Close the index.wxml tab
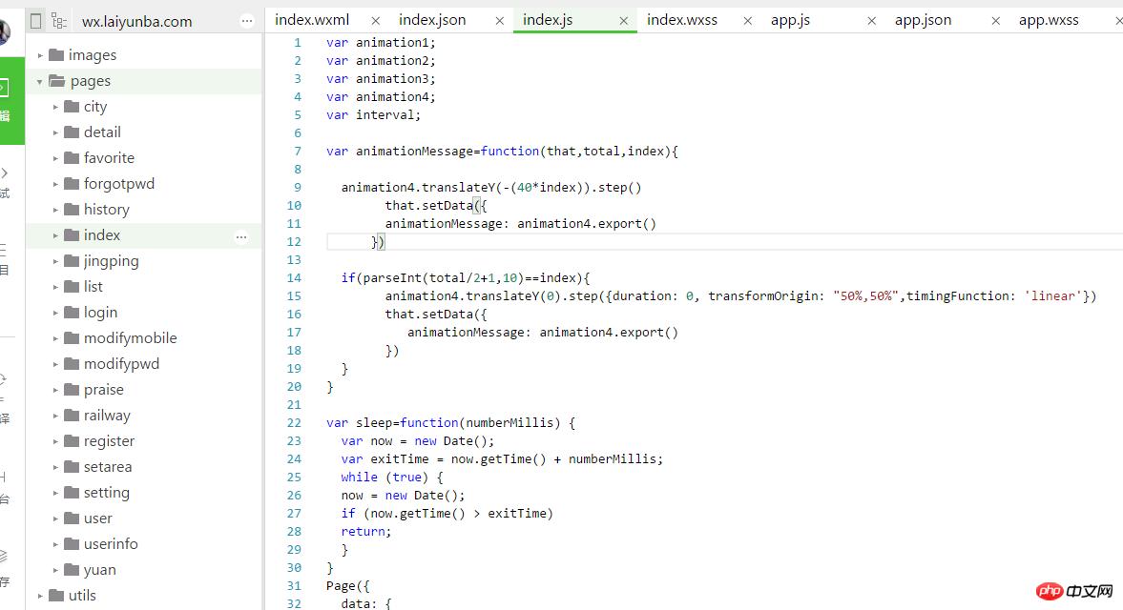1123x610 pixels. click(x=375, y=20)
